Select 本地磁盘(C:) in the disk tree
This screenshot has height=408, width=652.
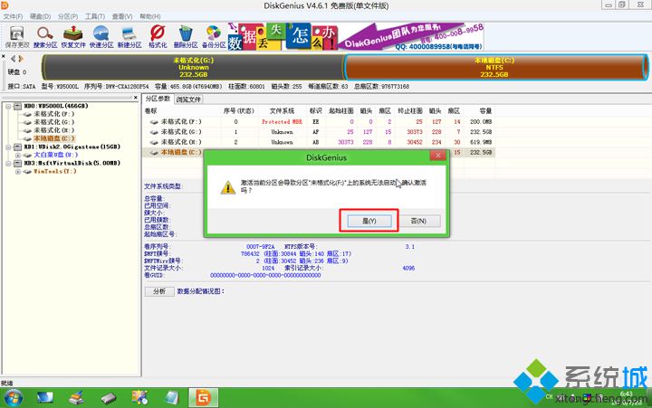tap(53, 138)
